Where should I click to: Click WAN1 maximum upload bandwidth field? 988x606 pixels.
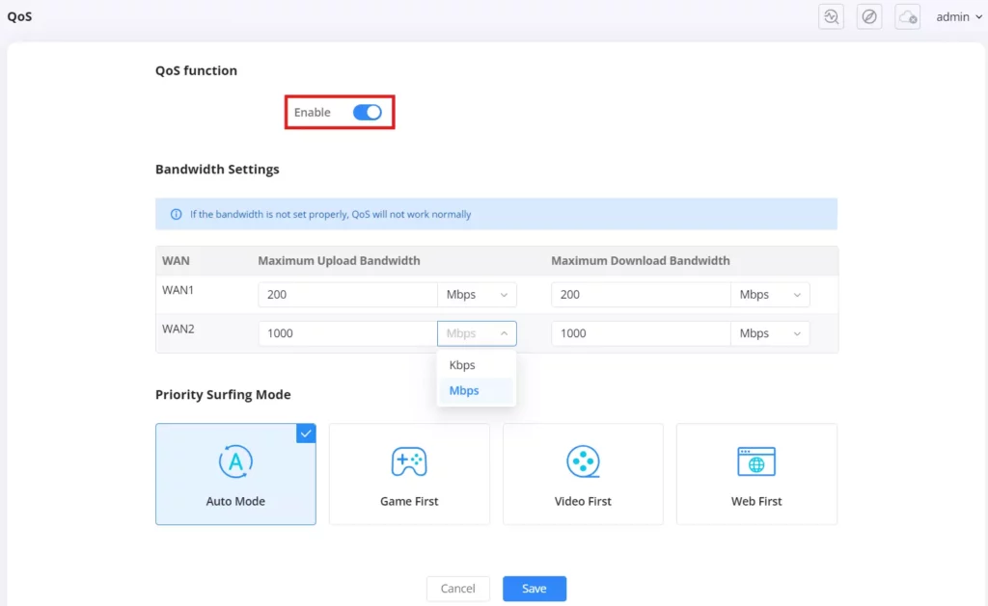(x=347, y=295)
